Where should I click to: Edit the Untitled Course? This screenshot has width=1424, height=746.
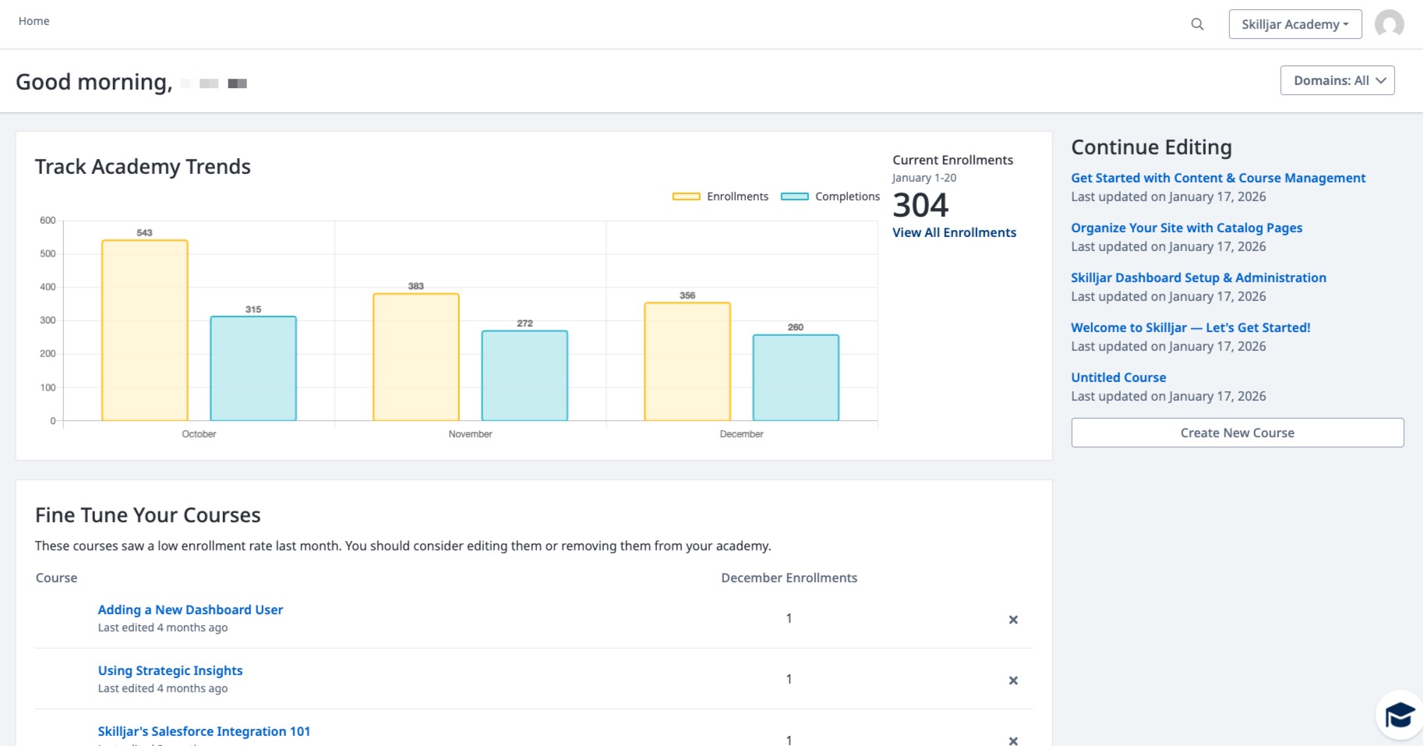click(1118, 377)
